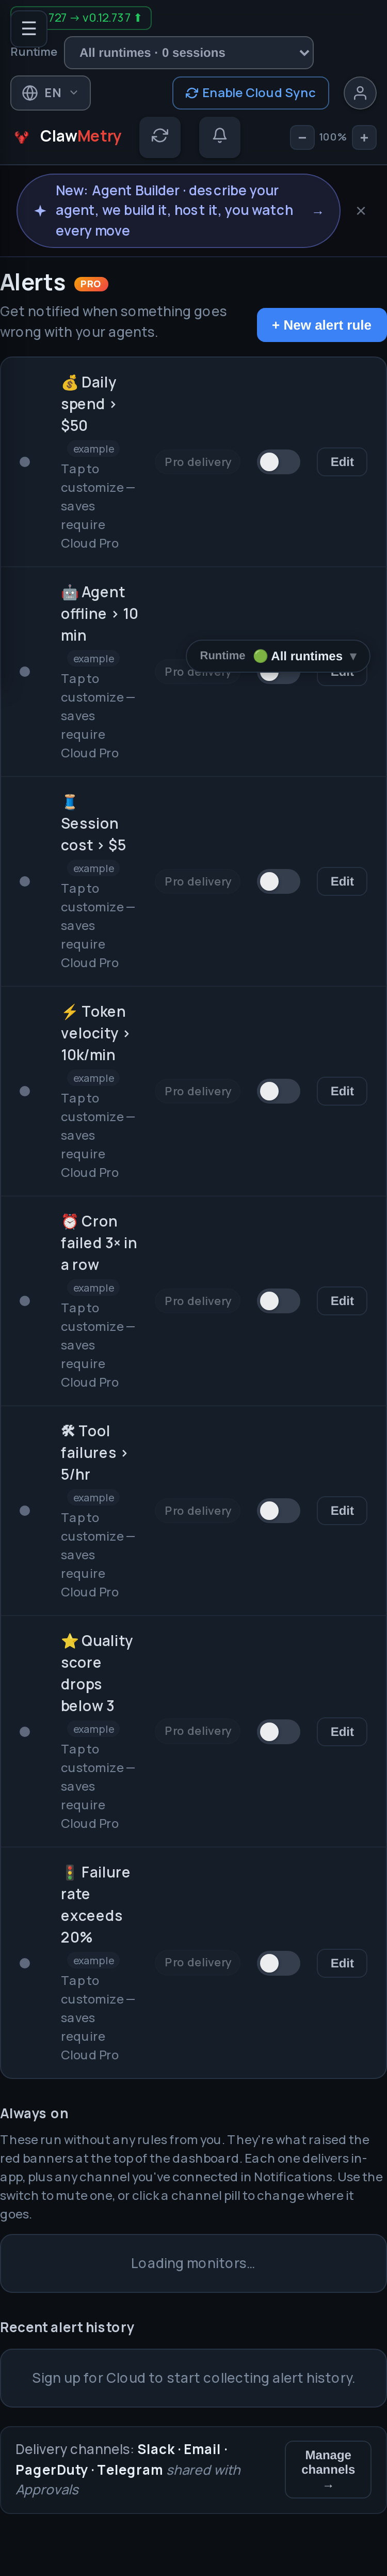The height and width of the screenshot is (2576, 387).
Task: Click the + New alert rule button
Action: pos(322,325)
